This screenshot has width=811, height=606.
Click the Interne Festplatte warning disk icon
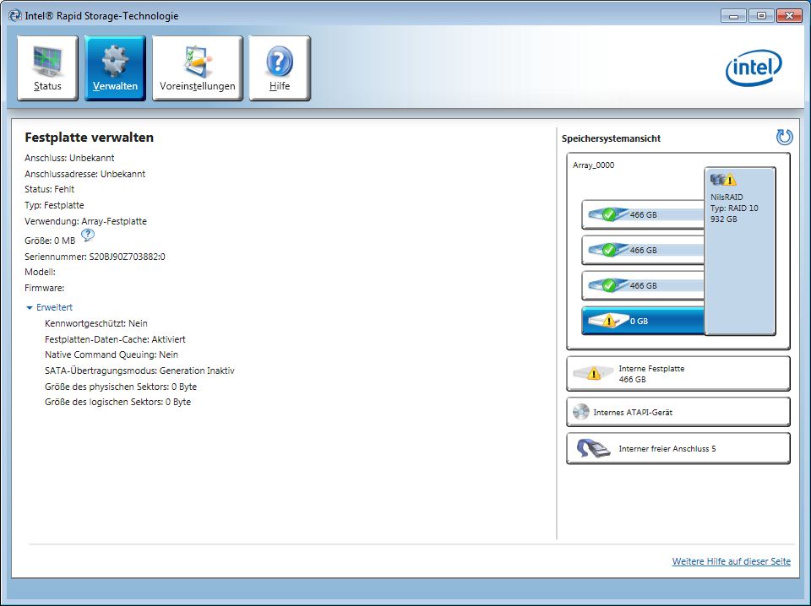pos(593,373)
